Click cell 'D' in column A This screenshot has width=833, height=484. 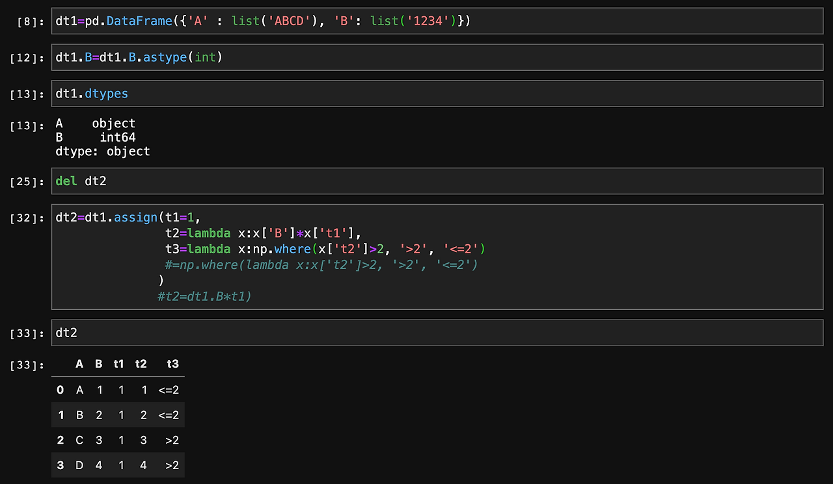tap(79, 465)
